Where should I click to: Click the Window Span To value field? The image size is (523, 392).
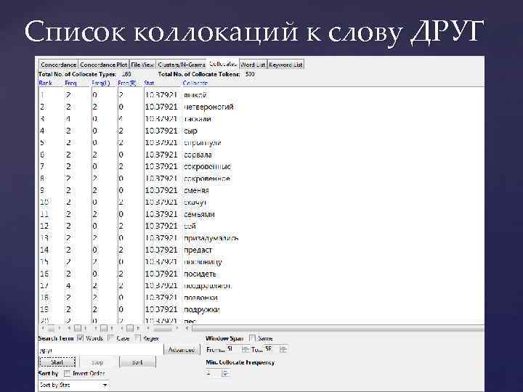point(272,350)
